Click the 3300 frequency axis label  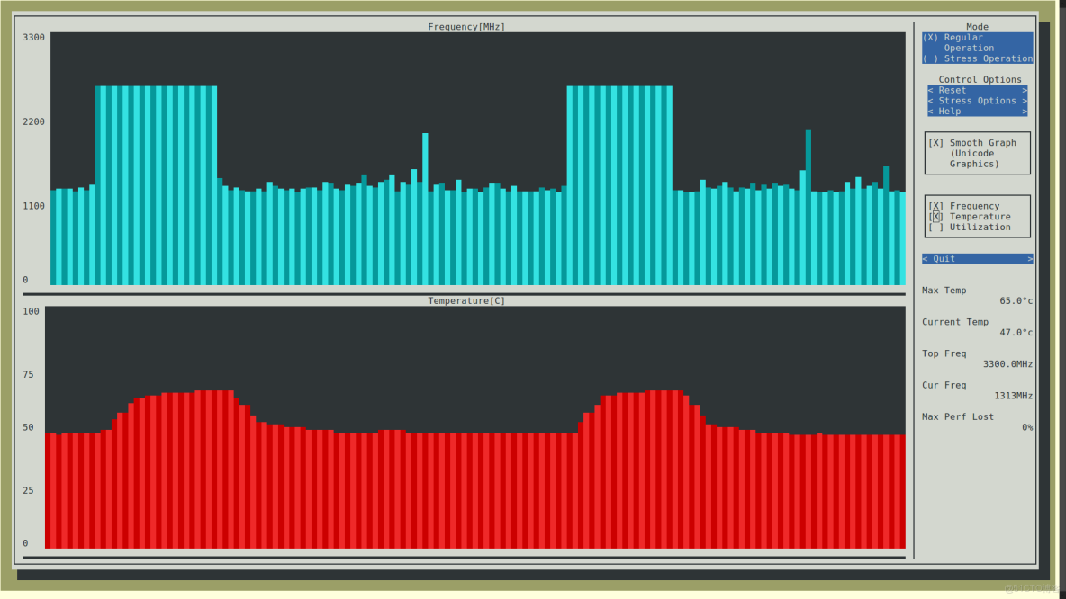pyautogui.click(x=33, y=38)
